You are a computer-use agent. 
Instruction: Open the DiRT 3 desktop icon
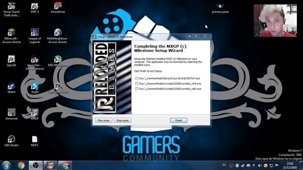35,8
